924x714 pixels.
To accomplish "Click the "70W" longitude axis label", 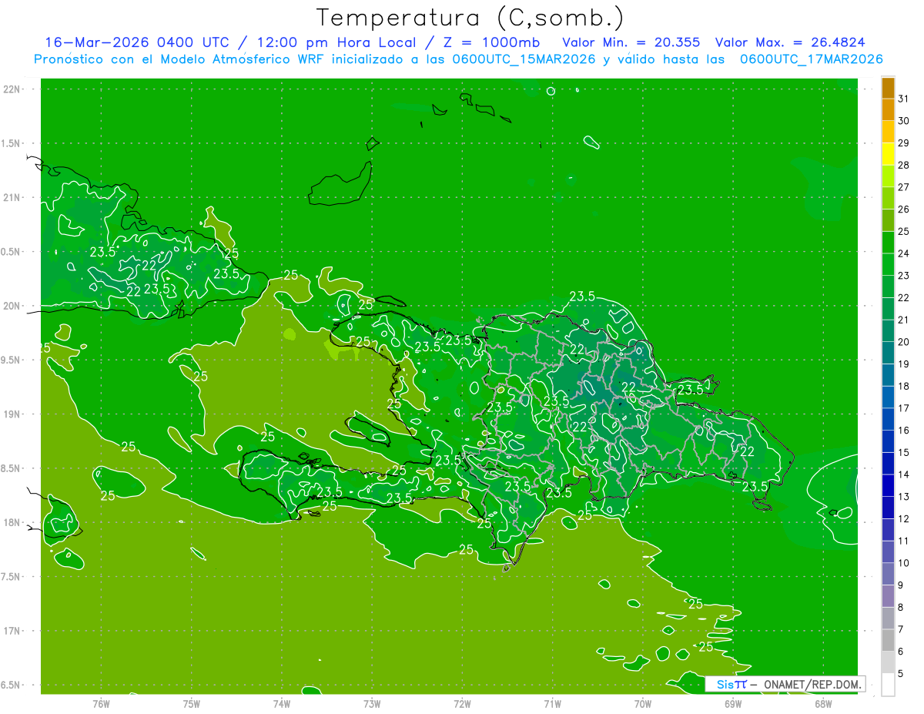I will [643, 704].
